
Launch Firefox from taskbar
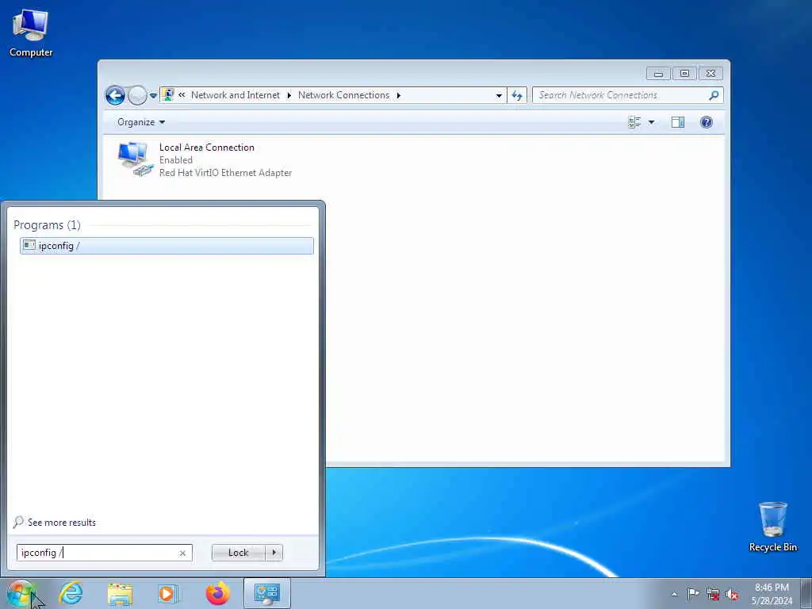pos(217,593)
